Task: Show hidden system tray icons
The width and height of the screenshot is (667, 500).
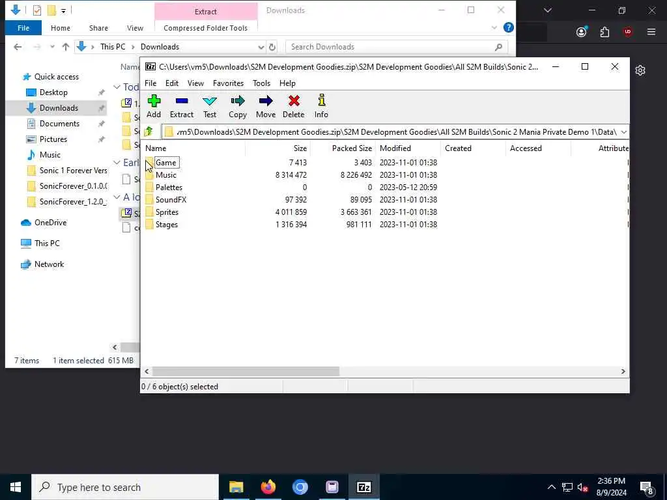Action: point(551,487)
